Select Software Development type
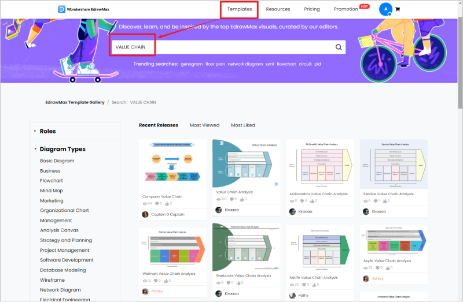 click(x=67, y=260)
